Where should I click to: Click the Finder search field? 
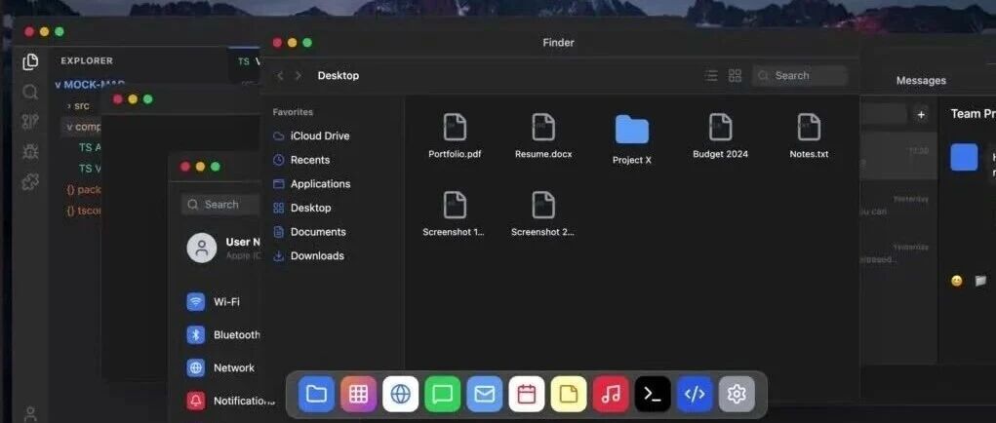point(800,75)
